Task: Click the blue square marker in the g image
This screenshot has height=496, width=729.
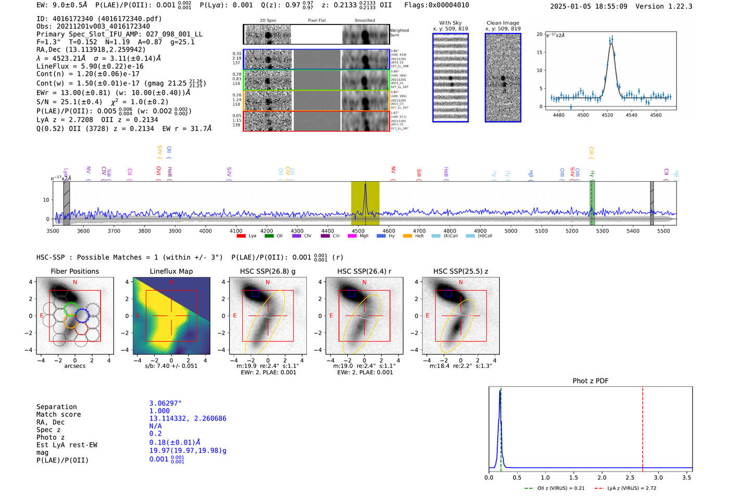Action: (x=255, y=293)
